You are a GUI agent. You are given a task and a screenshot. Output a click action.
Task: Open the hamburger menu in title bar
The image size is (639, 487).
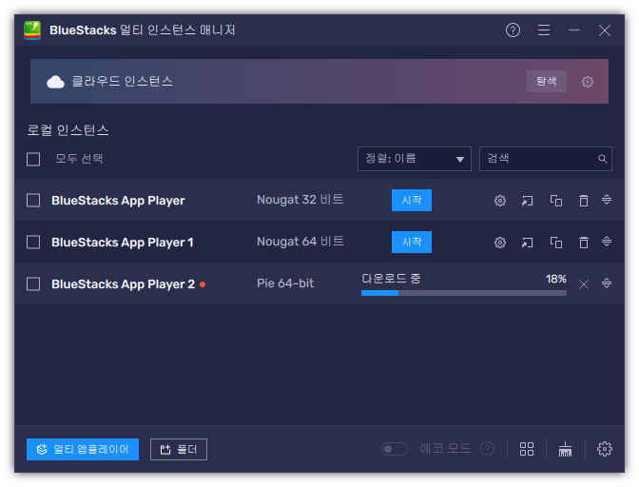pyautogui.click(x=544, y=30)
